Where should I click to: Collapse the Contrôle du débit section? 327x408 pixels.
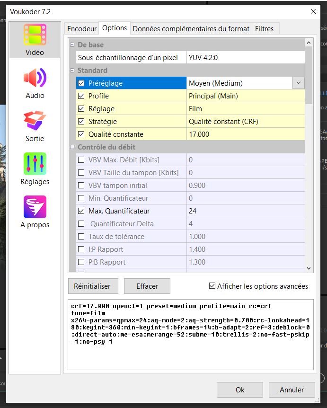point(72,147)
